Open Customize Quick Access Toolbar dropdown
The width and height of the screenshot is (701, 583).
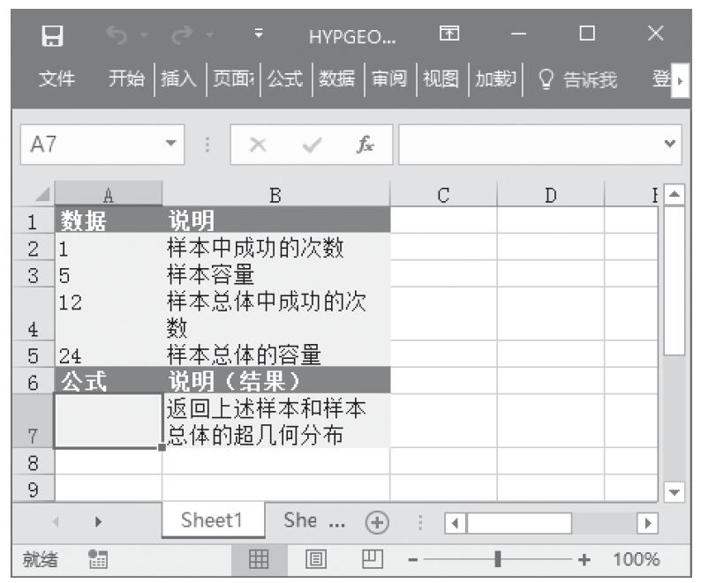259,37
